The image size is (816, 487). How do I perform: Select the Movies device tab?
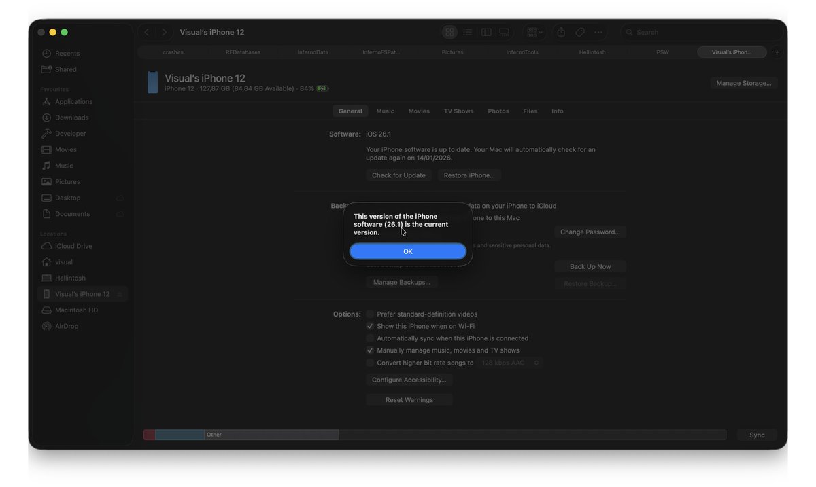point(419,111)
